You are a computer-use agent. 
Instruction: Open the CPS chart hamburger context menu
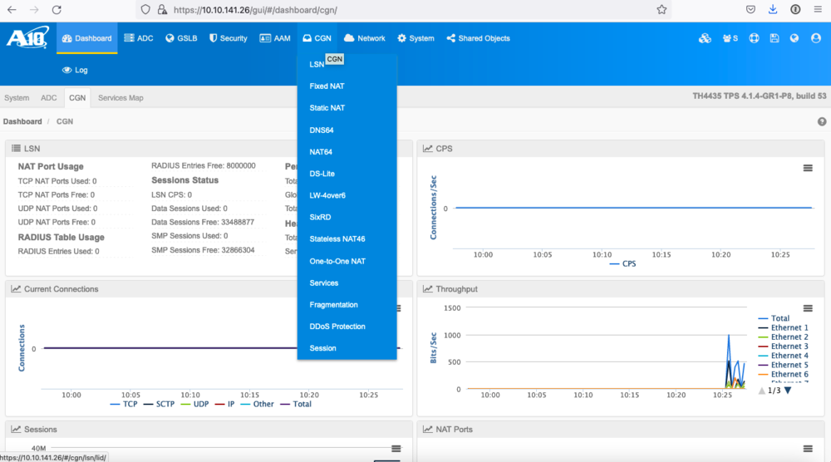pos(807,168)
